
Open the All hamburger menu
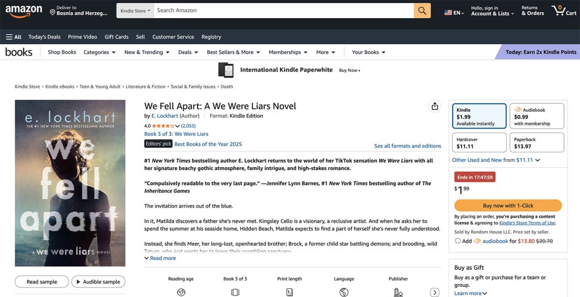14,37
